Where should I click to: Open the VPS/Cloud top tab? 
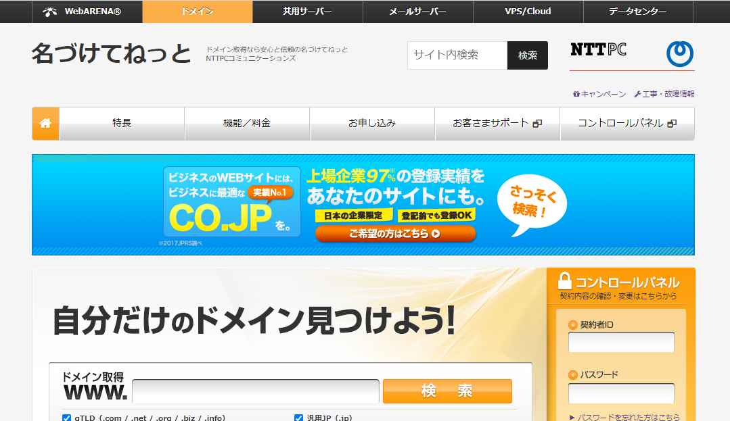pos(528,11)
